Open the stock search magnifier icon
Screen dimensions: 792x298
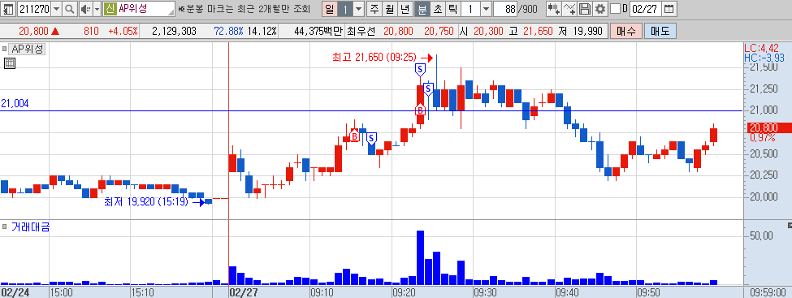[70, 9]
